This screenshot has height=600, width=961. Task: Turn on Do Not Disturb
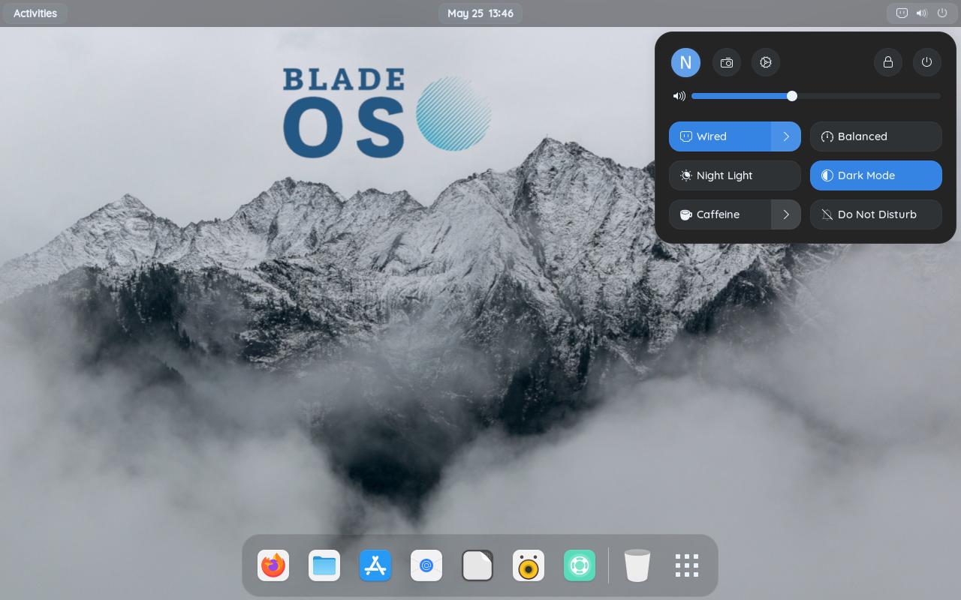coord(876,214)
